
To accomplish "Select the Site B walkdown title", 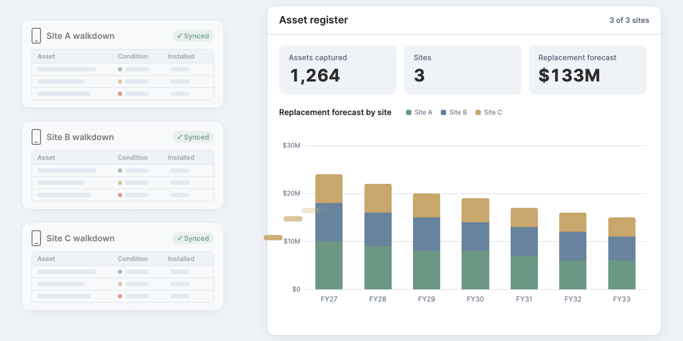I will 80,137.
